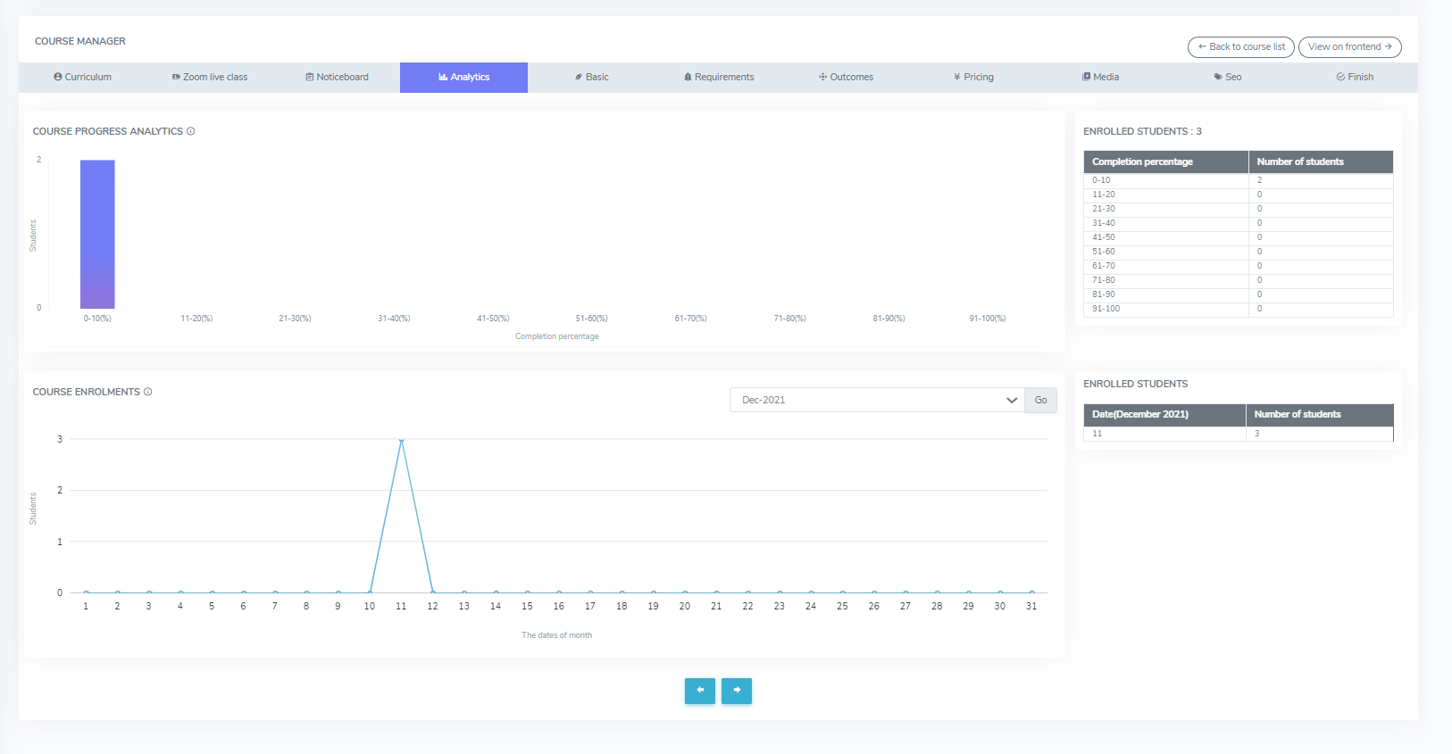
Task: Open the Pricing tab
Action: click(973, 77)
